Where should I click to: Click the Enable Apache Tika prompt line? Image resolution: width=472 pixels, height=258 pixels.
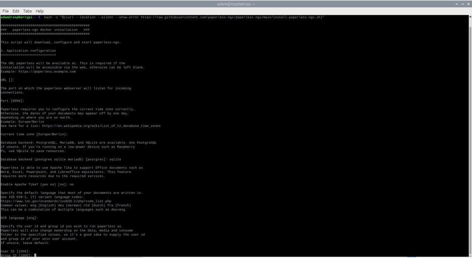tap(37, 184)
